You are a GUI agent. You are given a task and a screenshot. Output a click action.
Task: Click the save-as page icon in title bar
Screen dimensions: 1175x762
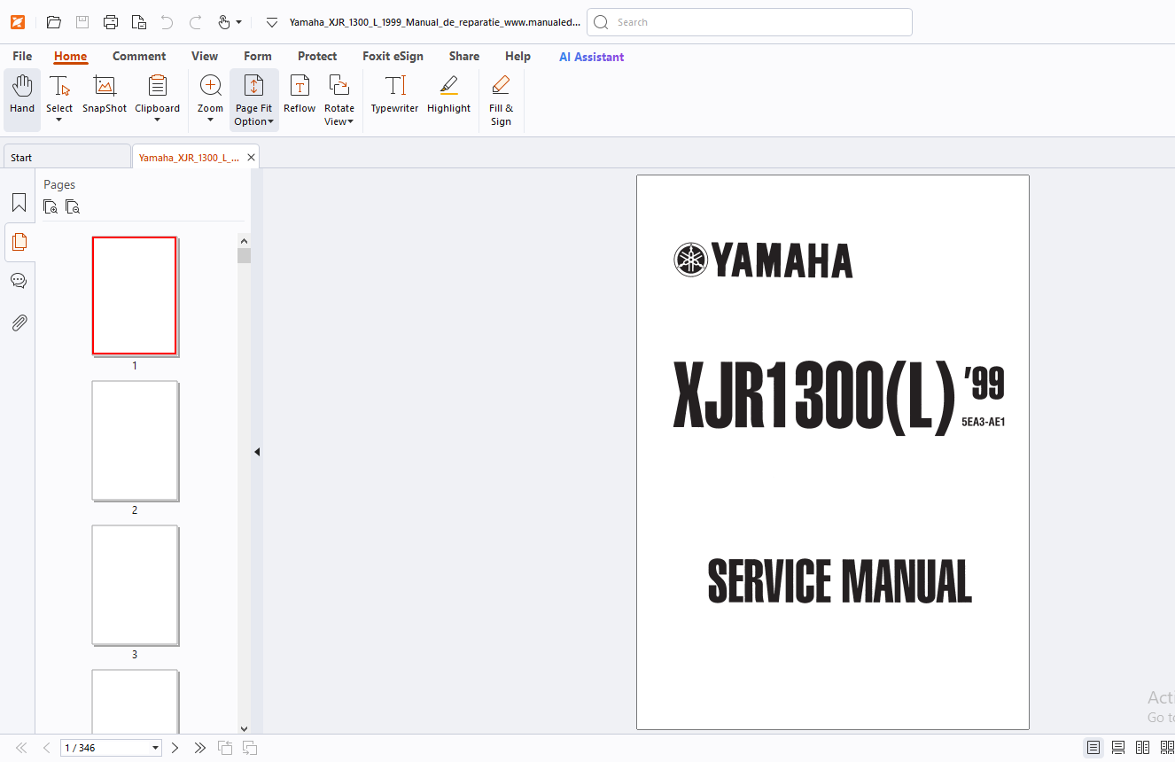139,22
